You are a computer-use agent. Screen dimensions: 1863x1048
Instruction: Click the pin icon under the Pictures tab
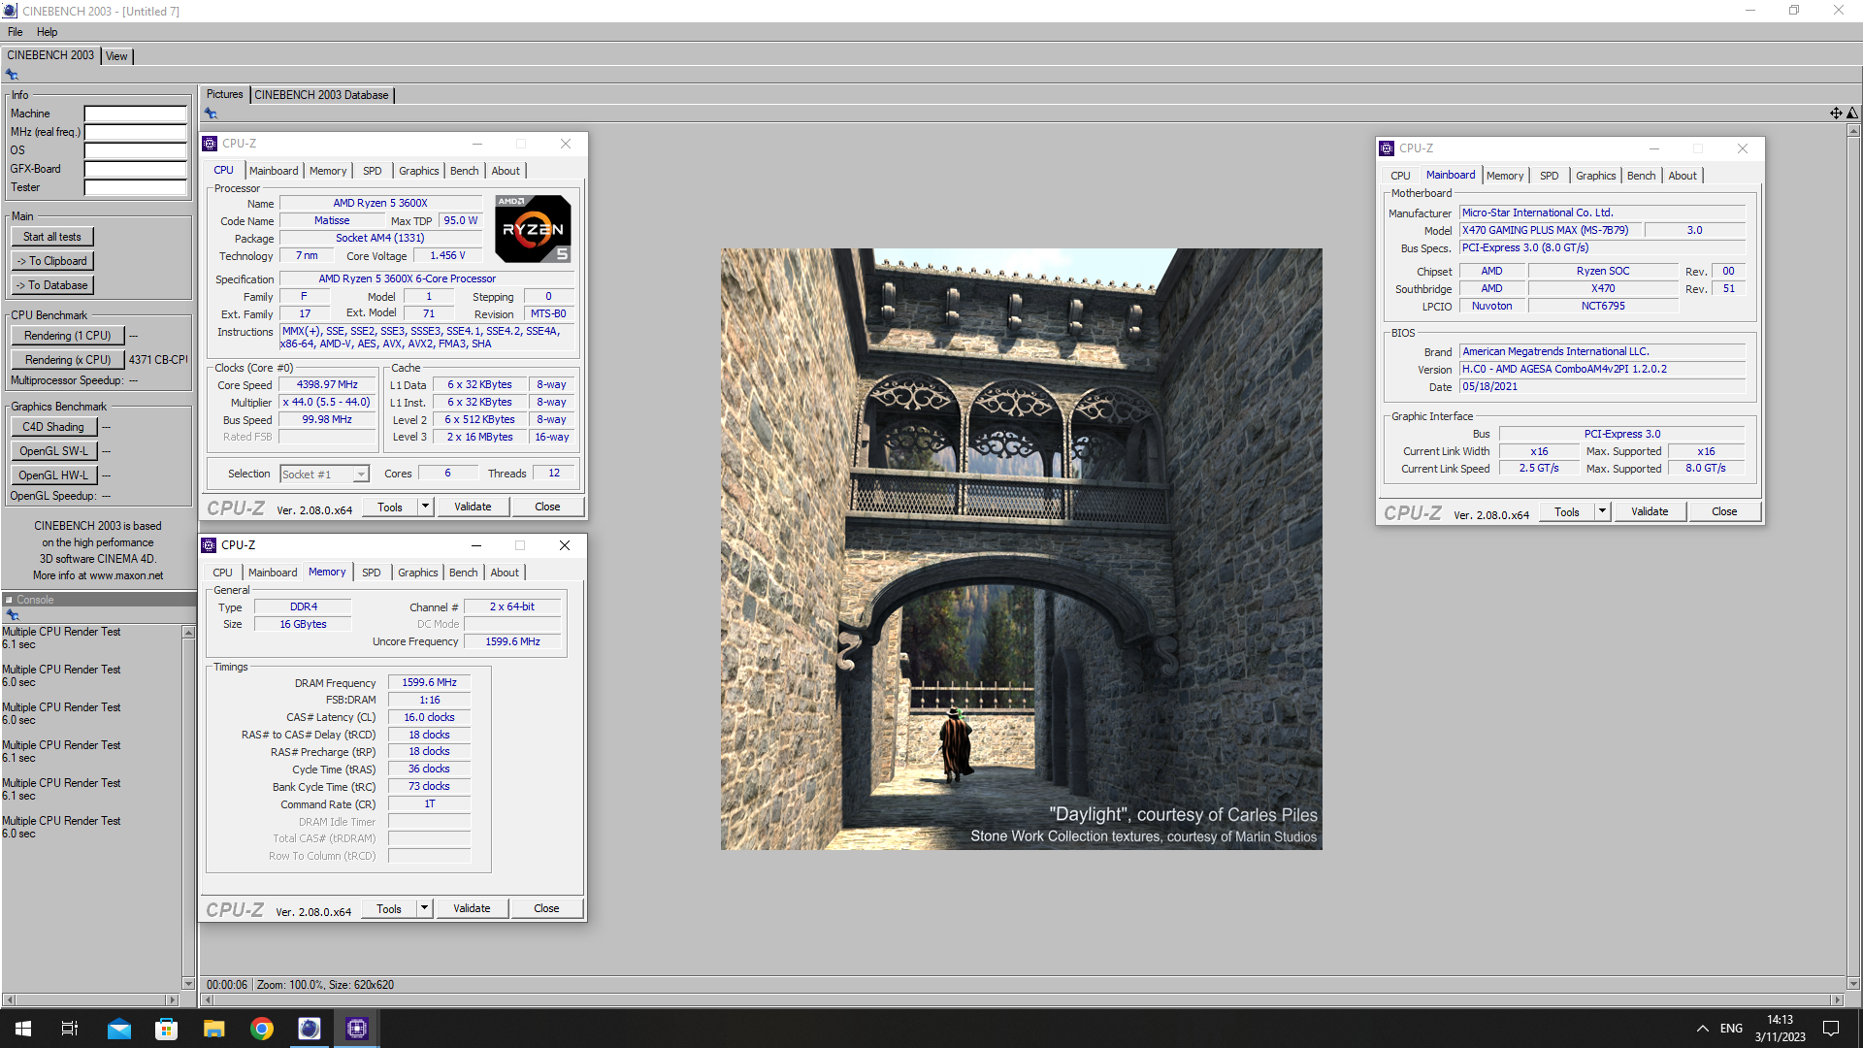pyautogui.click(x=211, y=114)
